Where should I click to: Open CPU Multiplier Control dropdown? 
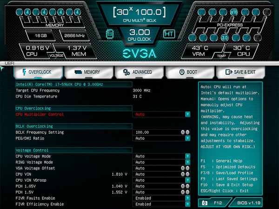[187, 114]
